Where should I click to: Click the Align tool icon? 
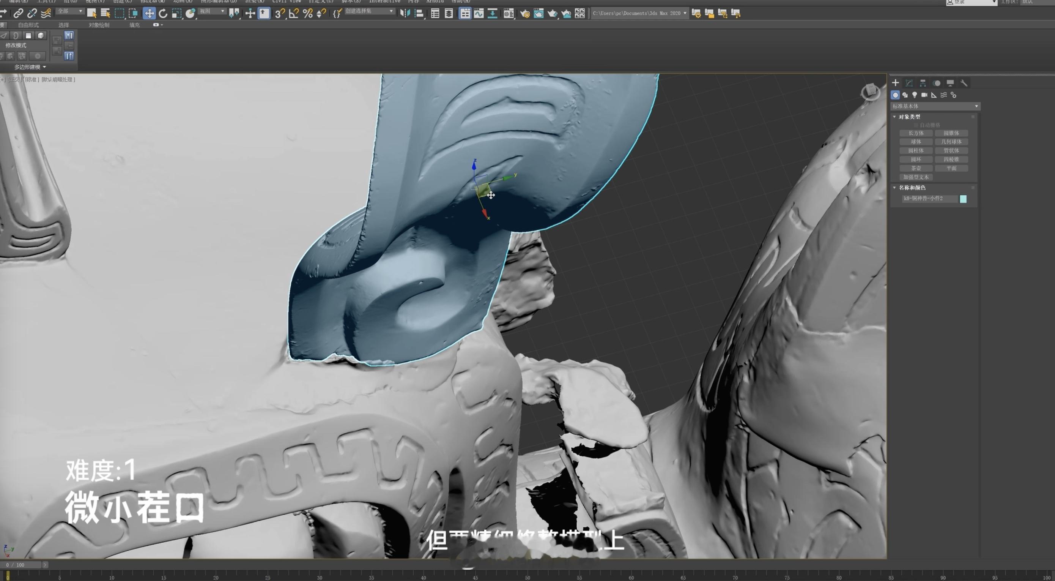(419, 14)
